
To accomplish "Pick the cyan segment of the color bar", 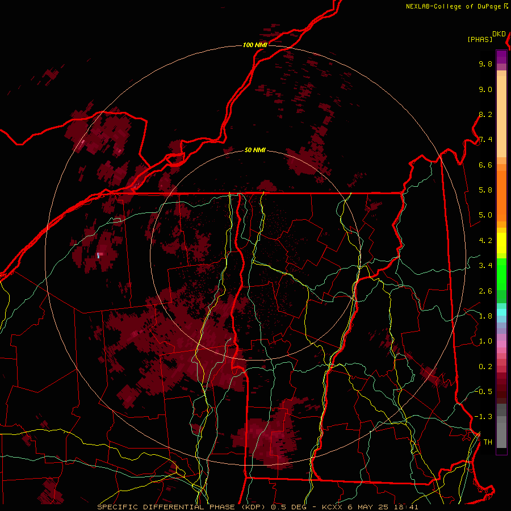I will (501, 312).
